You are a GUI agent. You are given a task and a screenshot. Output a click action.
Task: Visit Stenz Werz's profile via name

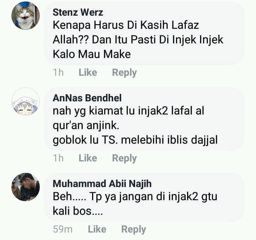click(x=78, y=12)
